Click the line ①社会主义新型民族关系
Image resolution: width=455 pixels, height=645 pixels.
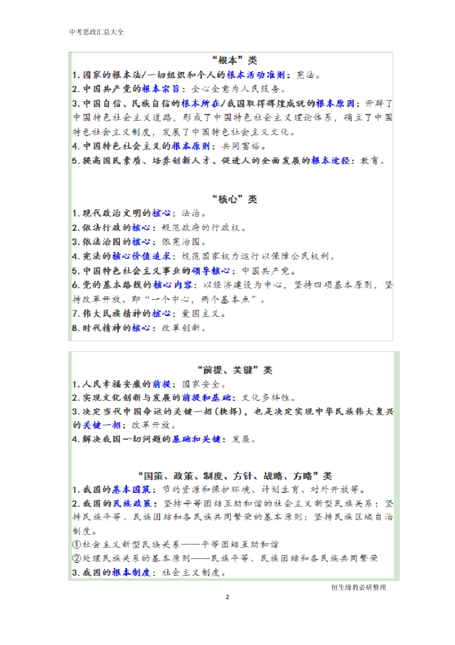(175, 545)
